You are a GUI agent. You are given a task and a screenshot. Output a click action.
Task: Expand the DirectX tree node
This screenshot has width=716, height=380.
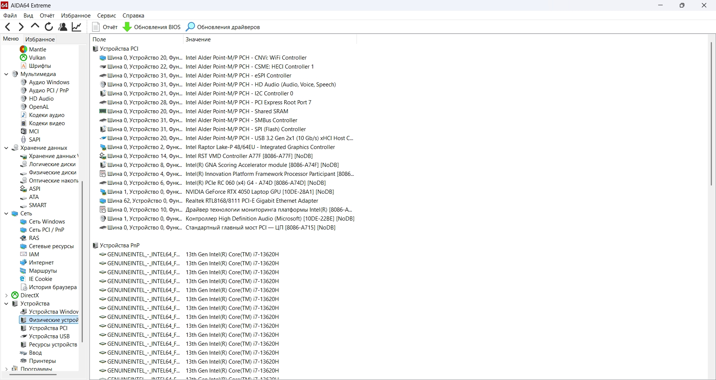[6, 295]
